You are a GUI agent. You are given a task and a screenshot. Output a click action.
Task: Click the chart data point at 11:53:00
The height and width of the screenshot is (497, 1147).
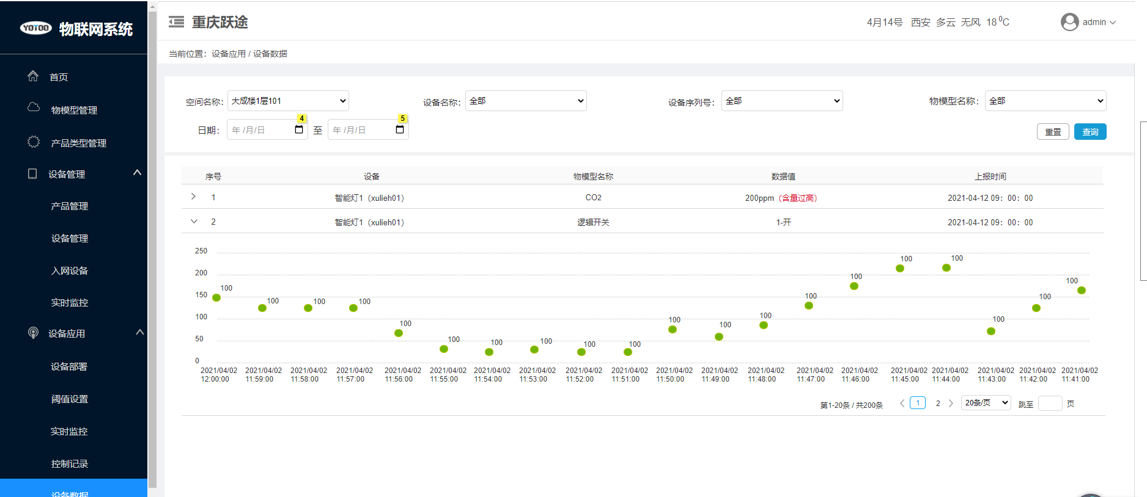534,349
